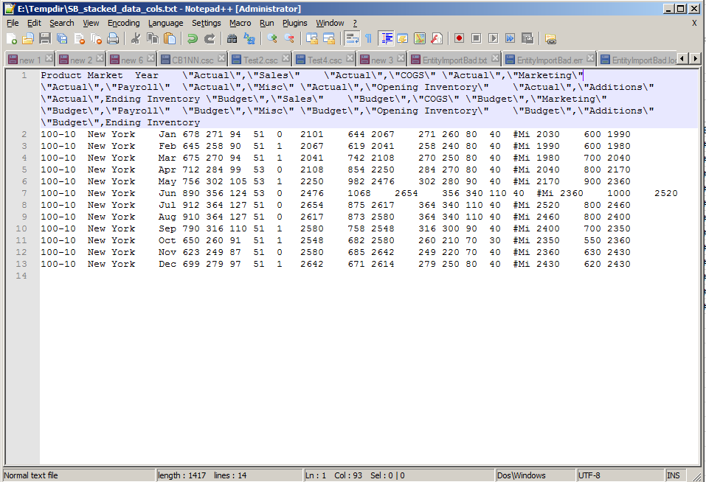The image size is (706, 482).
Task: Open the Plugins menu
Action: tap(295, 23)
